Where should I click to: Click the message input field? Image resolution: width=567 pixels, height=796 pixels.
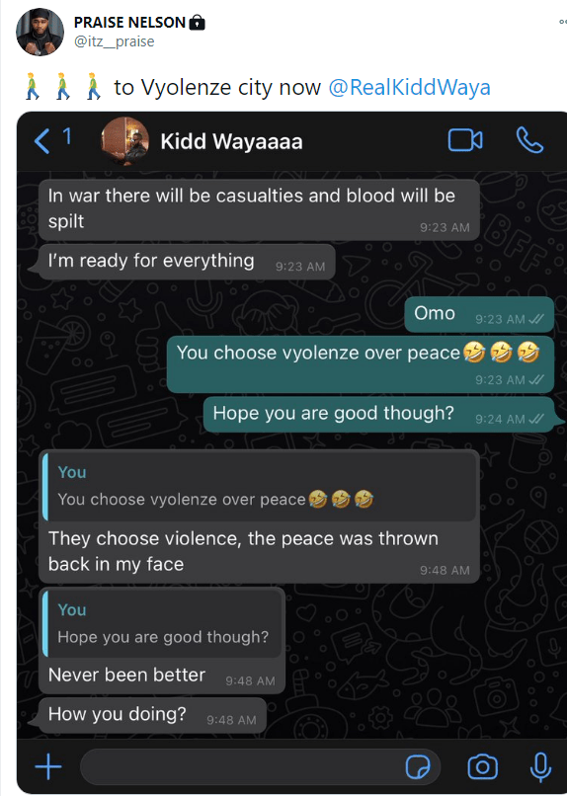[260, 766]
